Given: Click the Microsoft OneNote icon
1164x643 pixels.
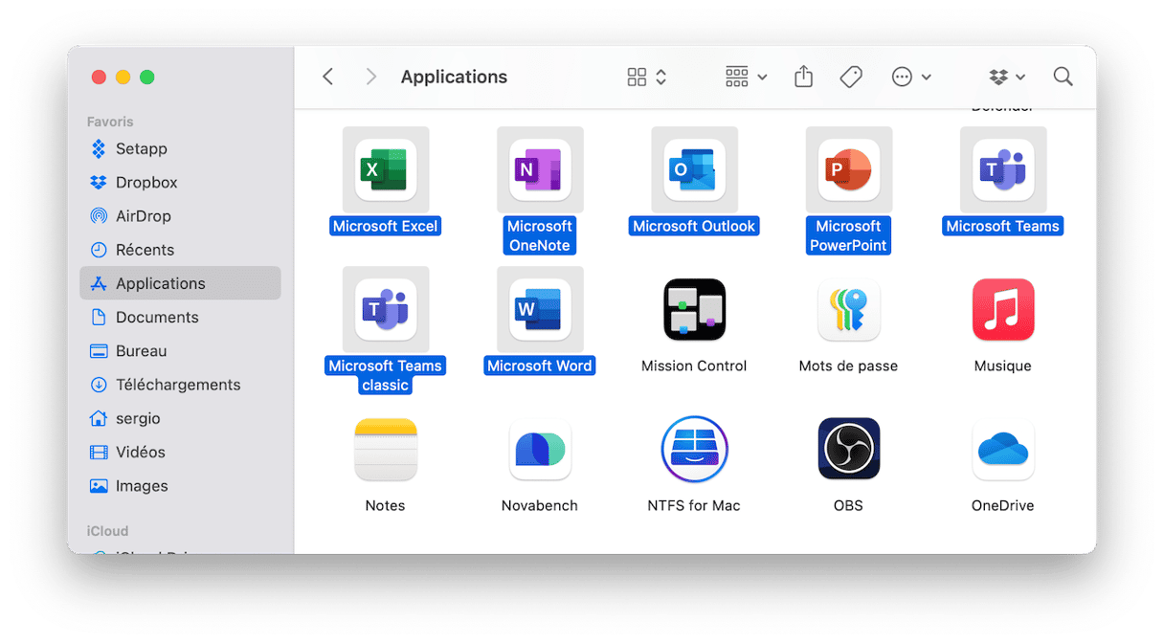Looking at the screenshot, I should click(540, 170).
